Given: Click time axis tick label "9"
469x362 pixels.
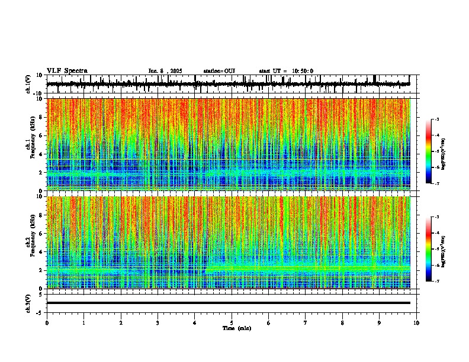Looking at the screenshot, I should 379,323.
